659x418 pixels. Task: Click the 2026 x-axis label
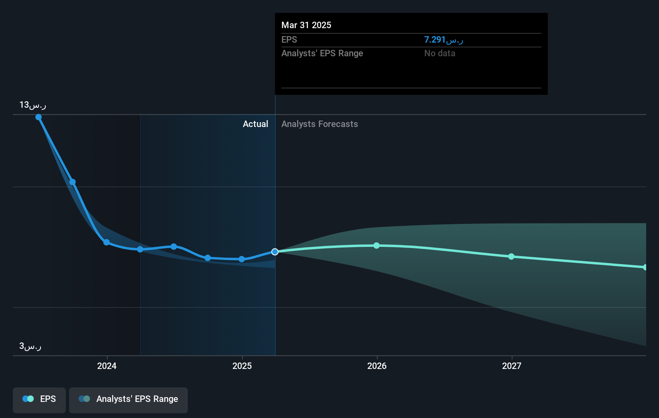click(377, 366)
